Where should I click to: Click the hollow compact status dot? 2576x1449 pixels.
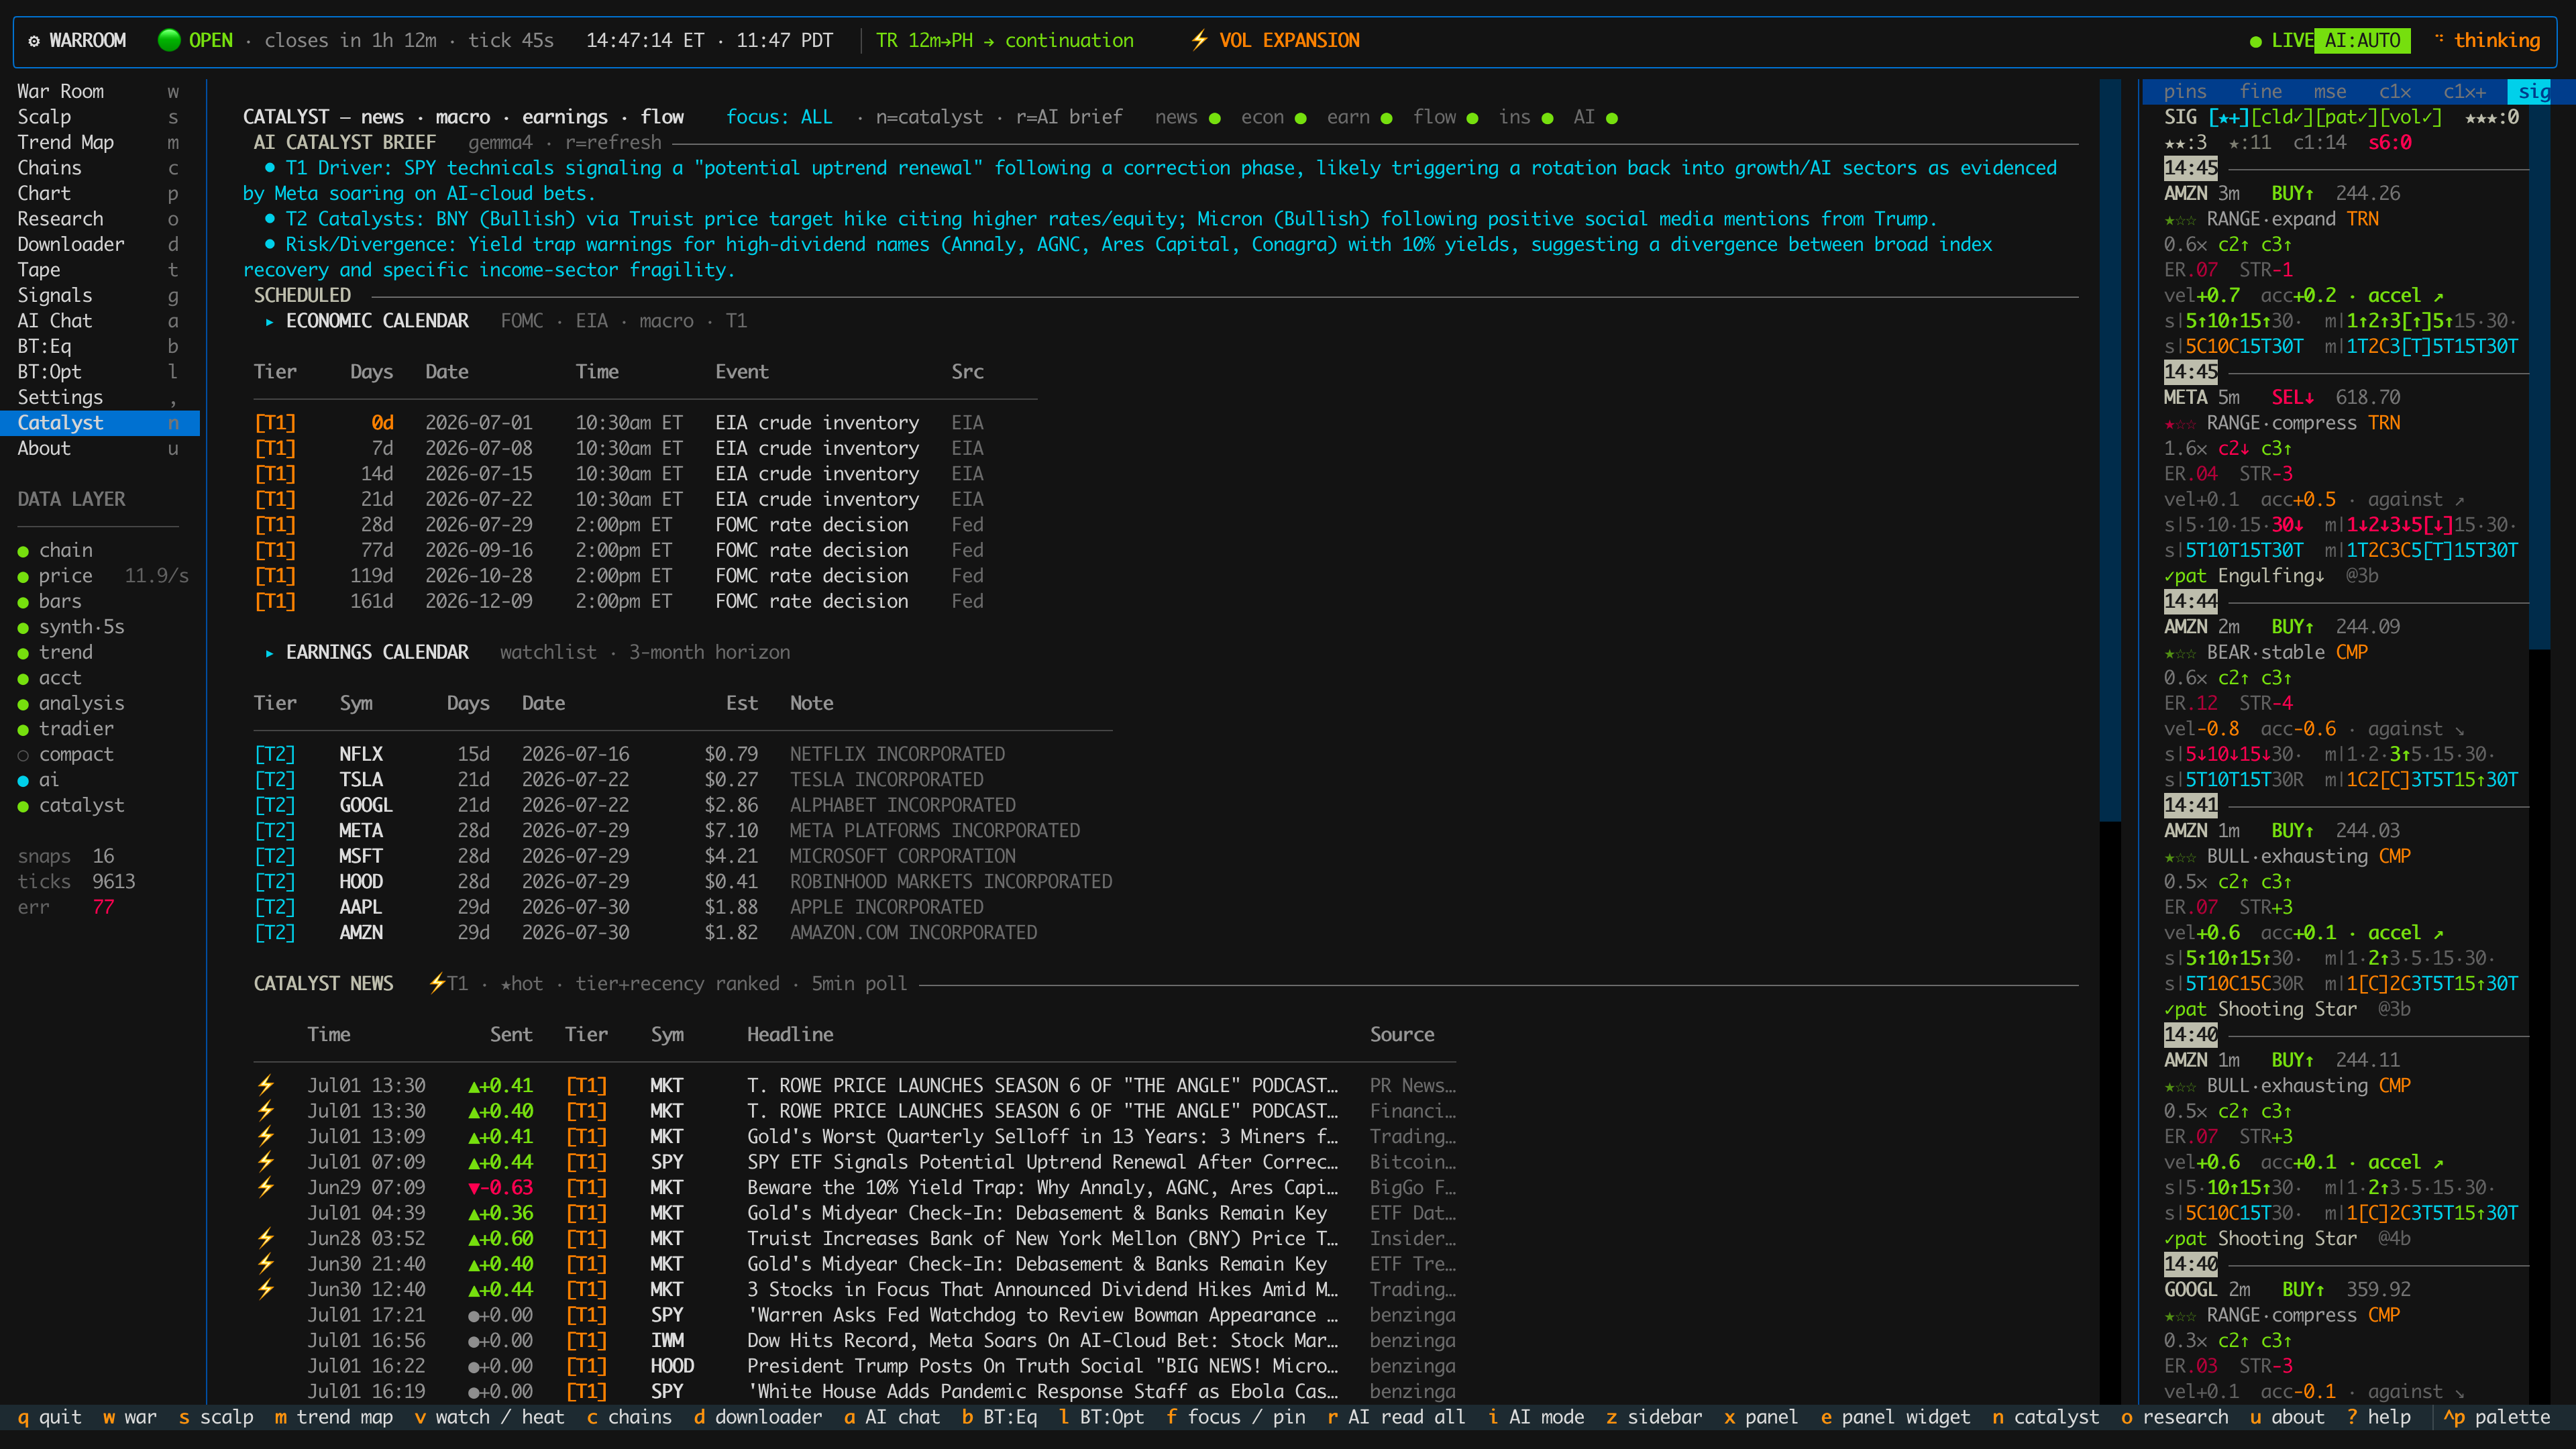point(23,755)
